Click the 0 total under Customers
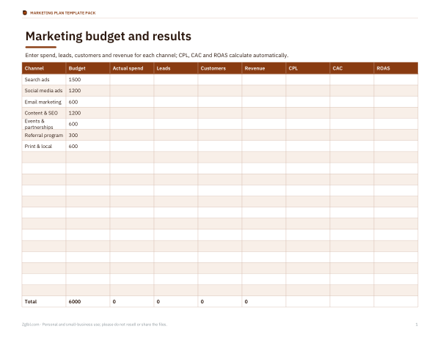440x340 pixels. pyautogui.click(x=202, y=302)
